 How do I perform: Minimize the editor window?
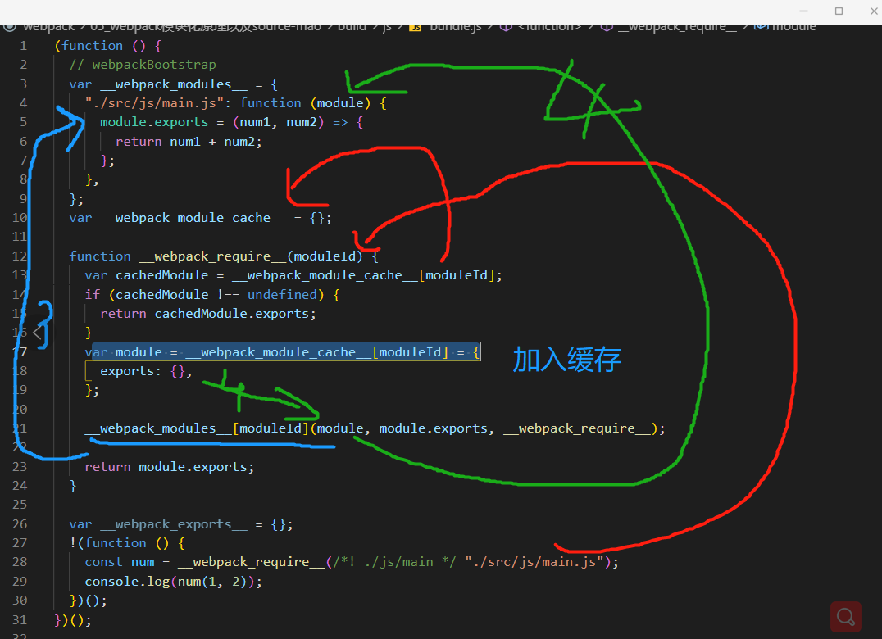click(x=804, y=11)
